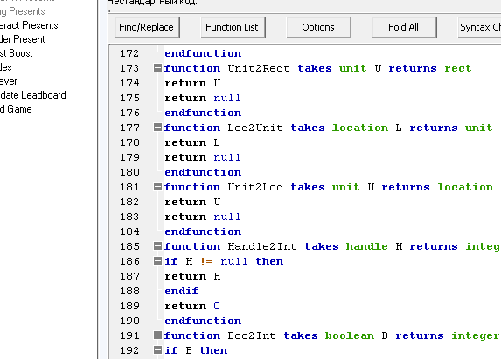Click line number 189 in gutter

[x=129, y=306]
